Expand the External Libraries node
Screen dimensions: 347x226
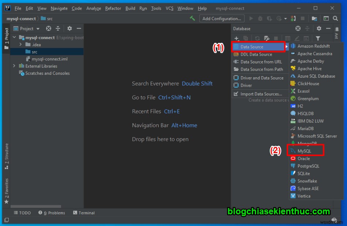14,66
